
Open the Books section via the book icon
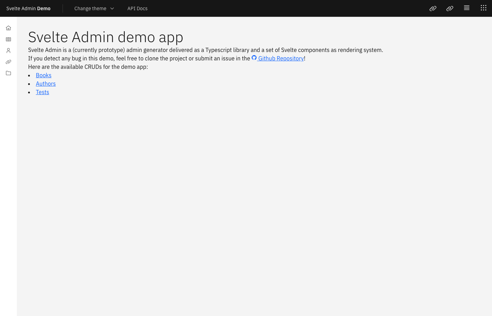pos(8,39)
